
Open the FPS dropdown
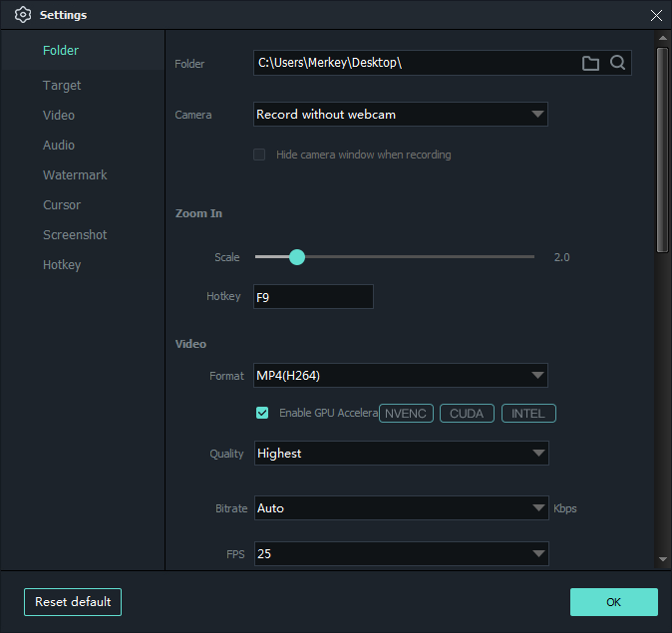coord(400,553)
